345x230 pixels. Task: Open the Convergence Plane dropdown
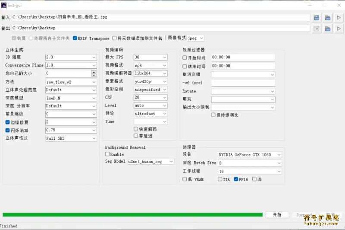71,65
